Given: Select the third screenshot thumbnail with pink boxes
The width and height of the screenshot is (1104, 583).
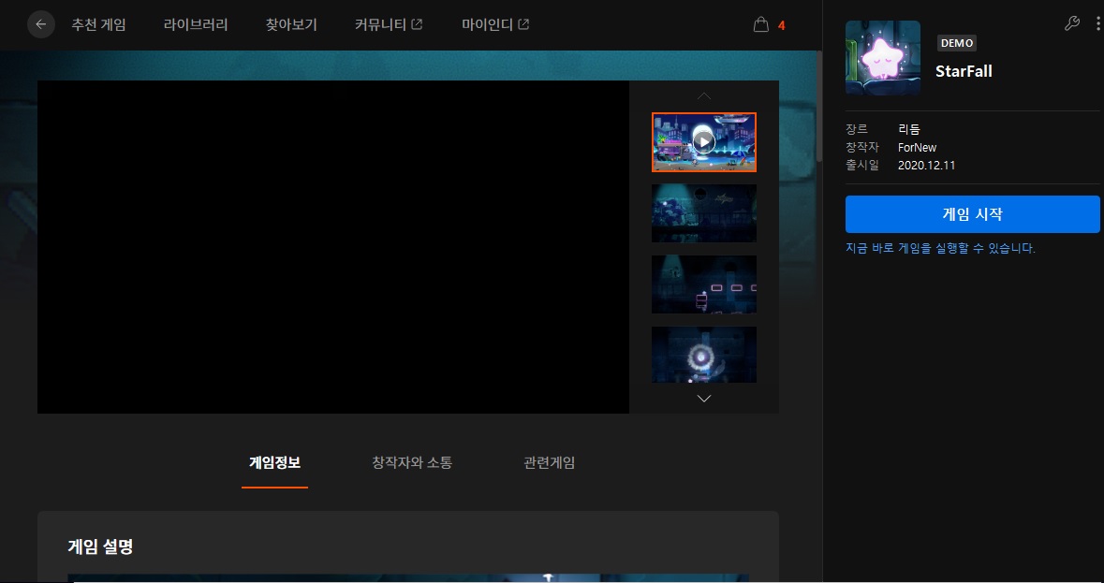Looking at the screenshot, I should [x=704, y=284].
